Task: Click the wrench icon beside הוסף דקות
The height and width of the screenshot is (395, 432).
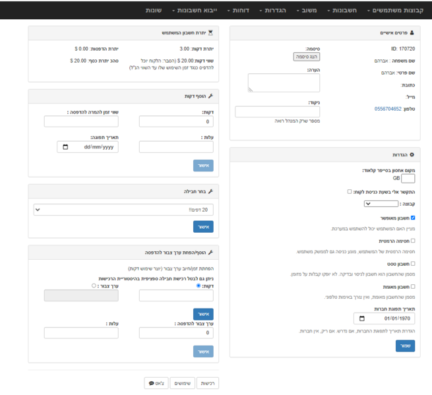Action: point(210,96)
